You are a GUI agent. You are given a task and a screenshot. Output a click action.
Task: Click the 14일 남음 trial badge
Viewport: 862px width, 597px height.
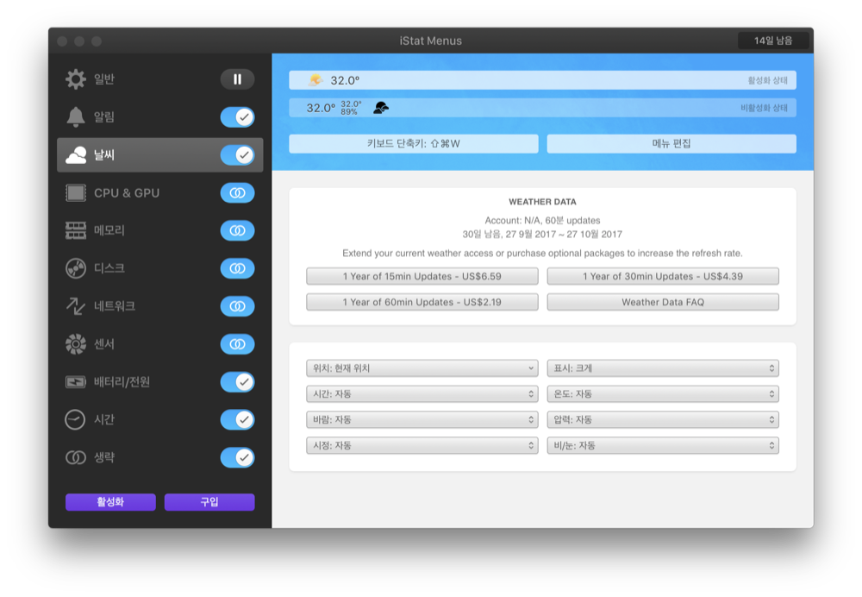pyautogui.click(x=773, y=41)
